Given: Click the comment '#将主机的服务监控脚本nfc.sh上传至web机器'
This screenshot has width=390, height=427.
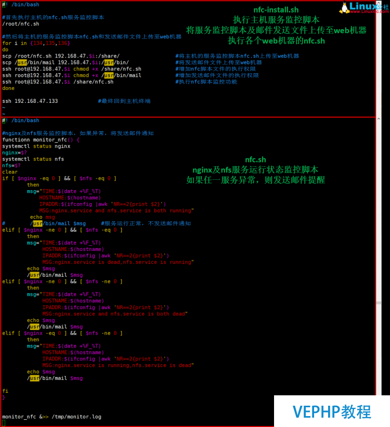Looking at the screenshot, I should 237,56.
